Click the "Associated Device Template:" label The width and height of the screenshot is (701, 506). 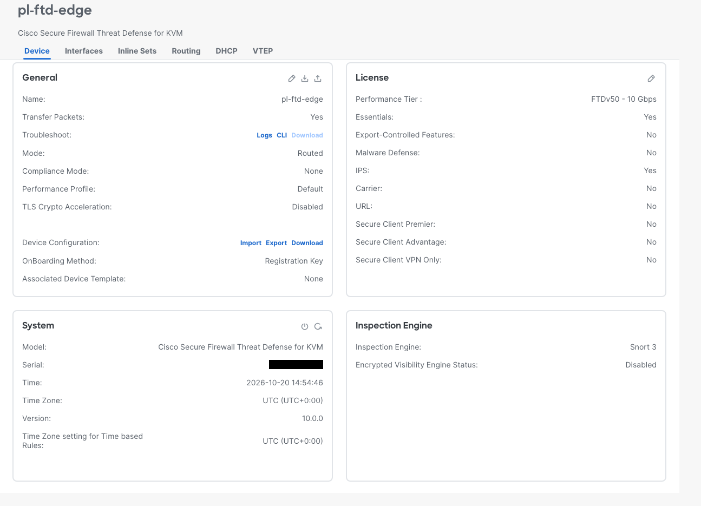point(74,279)
